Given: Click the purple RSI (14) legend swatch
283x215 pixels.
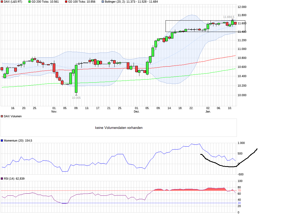Looking at the screenshot, I should [2, 179].
